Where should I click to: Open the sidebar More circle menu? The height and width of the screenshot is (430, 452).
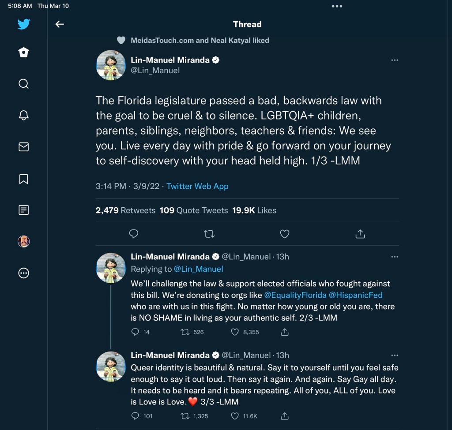(24, 273)
